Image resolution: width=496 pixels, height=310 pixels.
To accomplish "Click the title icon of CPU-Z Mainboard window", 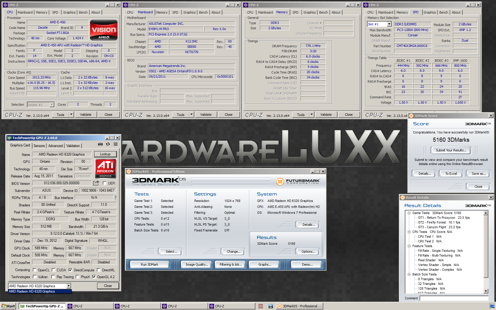I will coord(125,5).
